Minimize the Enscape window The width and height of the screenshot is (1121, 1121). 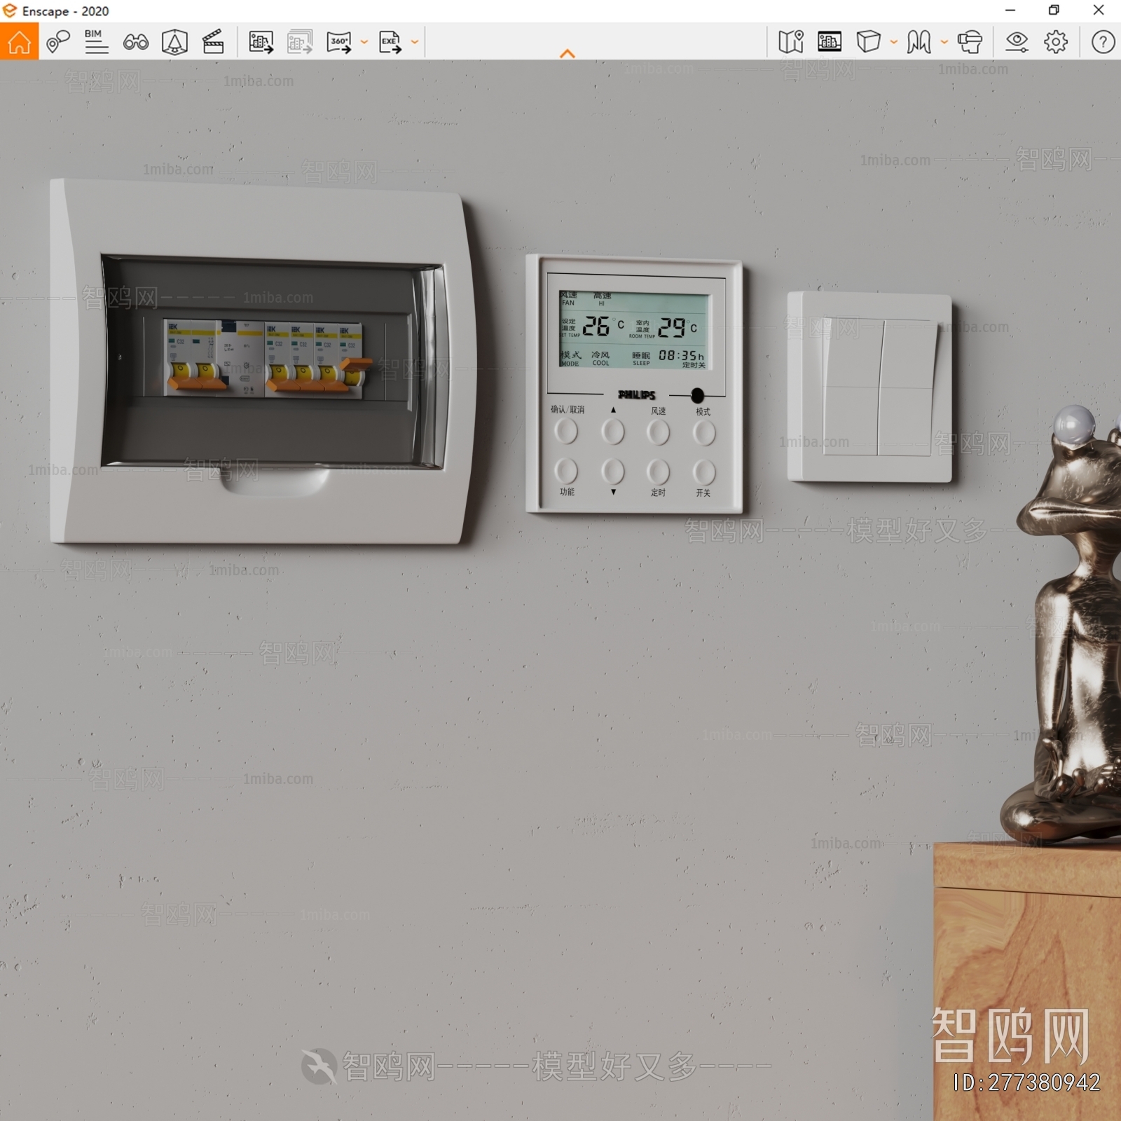click(x=1010, y=11)
